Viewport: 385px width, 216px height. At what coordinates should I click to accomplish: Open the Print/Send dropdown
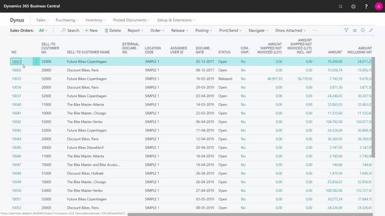coord(230,31)
